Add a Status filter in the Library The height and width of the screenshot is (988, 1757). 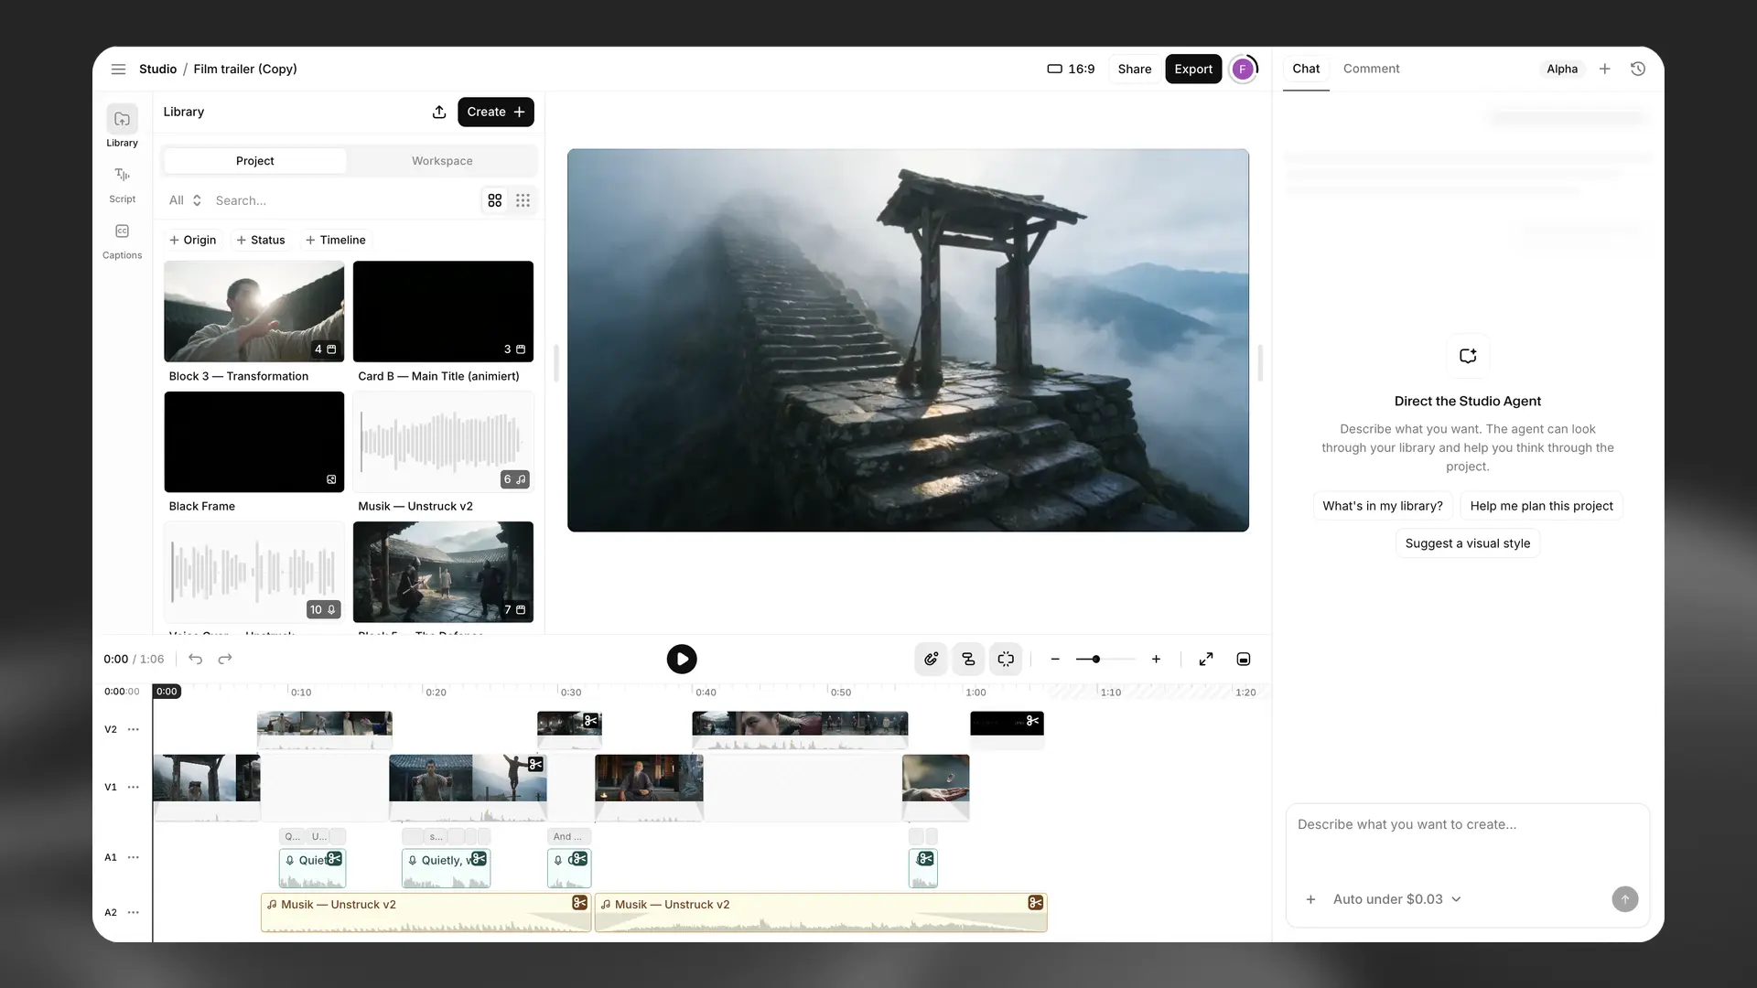(261, 240)
